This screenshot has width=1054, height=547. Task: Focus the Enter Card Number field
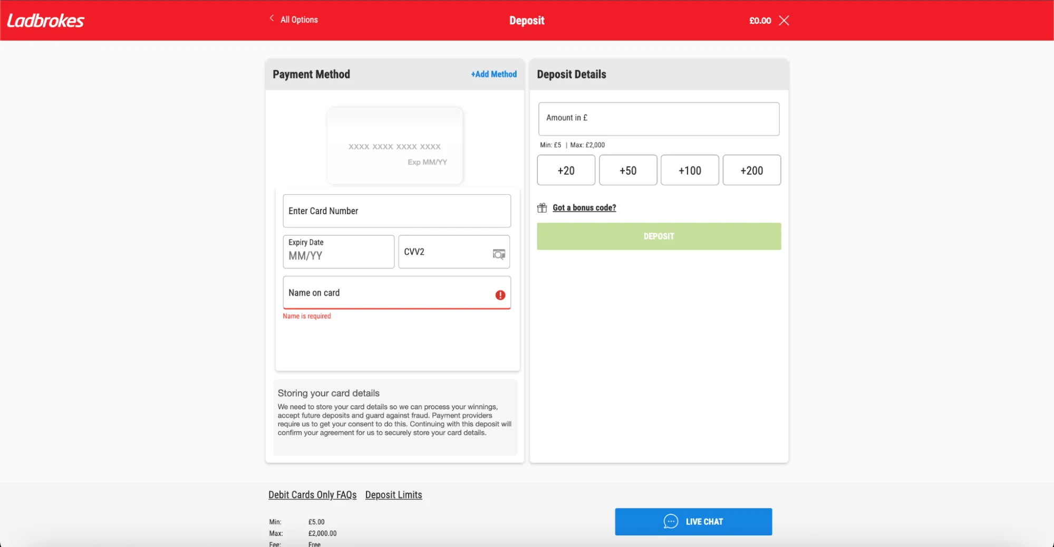coord(397,211)
